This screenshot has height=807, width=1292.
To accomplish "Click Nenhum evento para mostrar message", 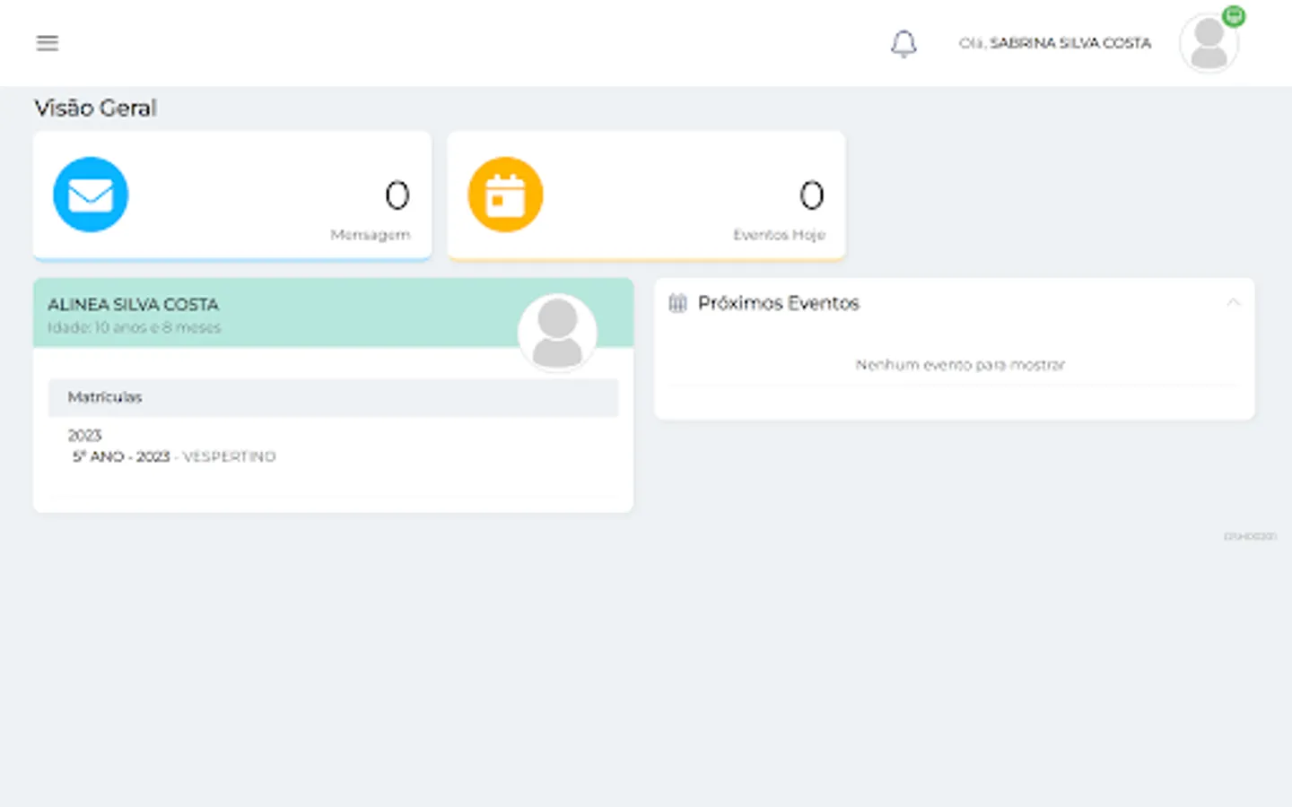I will [960, 364].
